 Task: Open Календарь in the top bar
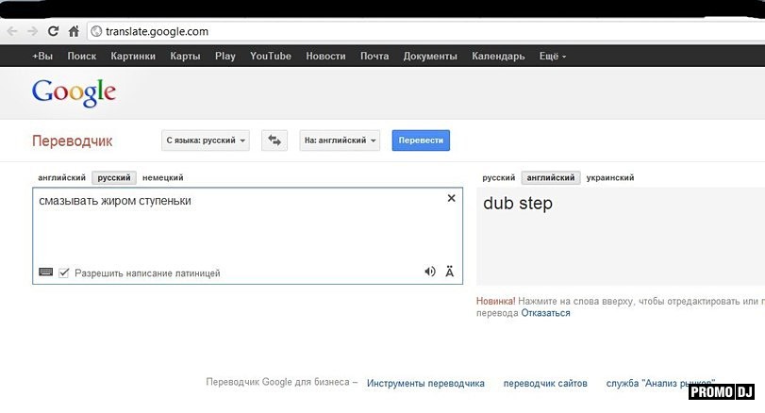[498, 56]
